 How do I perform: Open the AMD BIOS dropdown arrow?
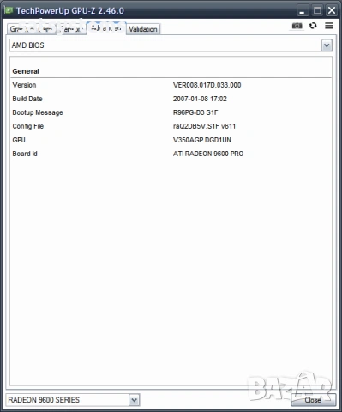pos(327,45)
